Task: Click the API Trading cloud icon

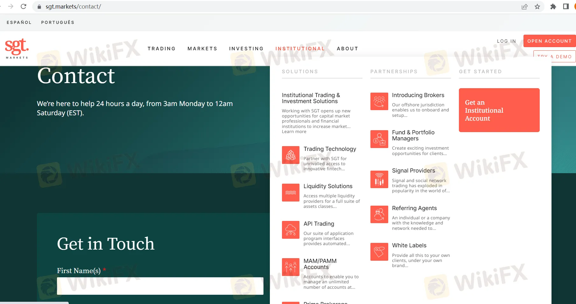Action: [291, 230]
